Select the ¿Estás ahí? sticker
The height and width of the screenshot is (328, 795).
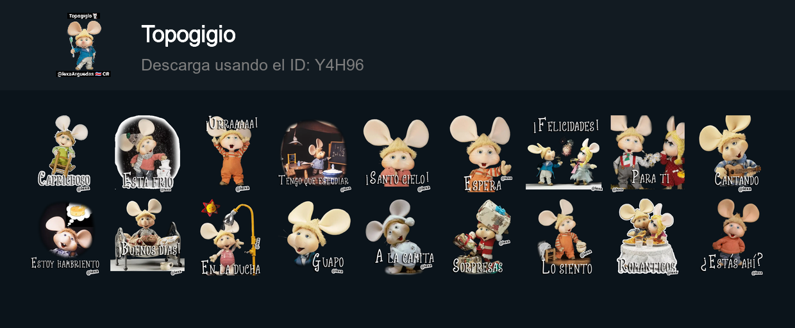coord(731,237)
